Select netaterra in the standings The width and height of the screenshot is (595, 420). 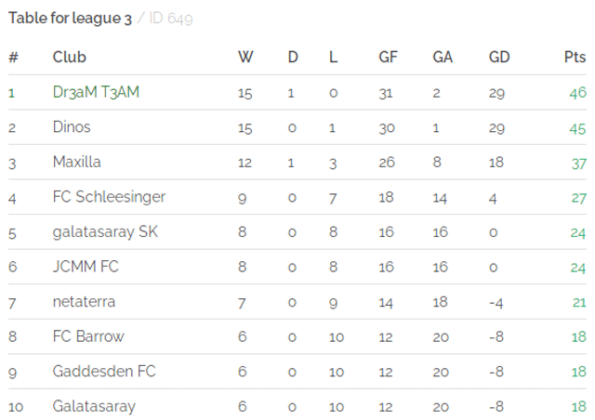tap(84, 302)
